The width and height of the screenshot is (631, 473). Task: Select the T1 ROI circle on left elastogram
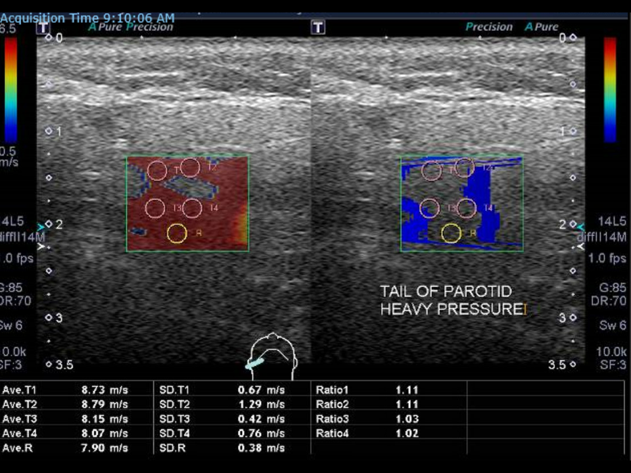click(x=157, y=171)
